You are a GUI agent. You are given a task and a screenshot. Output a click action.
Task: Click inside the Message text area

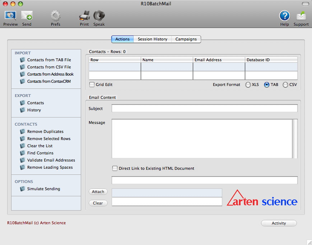point(202,139)
